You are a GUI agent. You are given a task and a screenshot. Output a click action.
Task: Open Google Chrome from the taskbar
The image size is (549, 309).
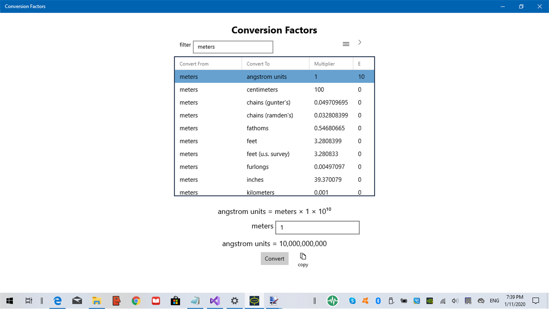point(136,300)
